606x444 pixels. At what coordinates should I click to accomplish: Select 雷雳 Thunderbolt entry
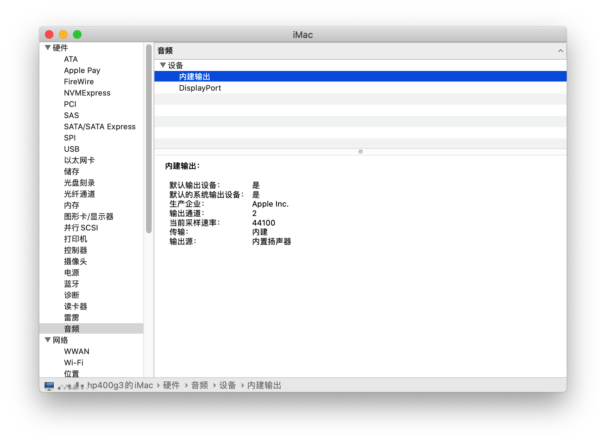(x=72, y=318)
